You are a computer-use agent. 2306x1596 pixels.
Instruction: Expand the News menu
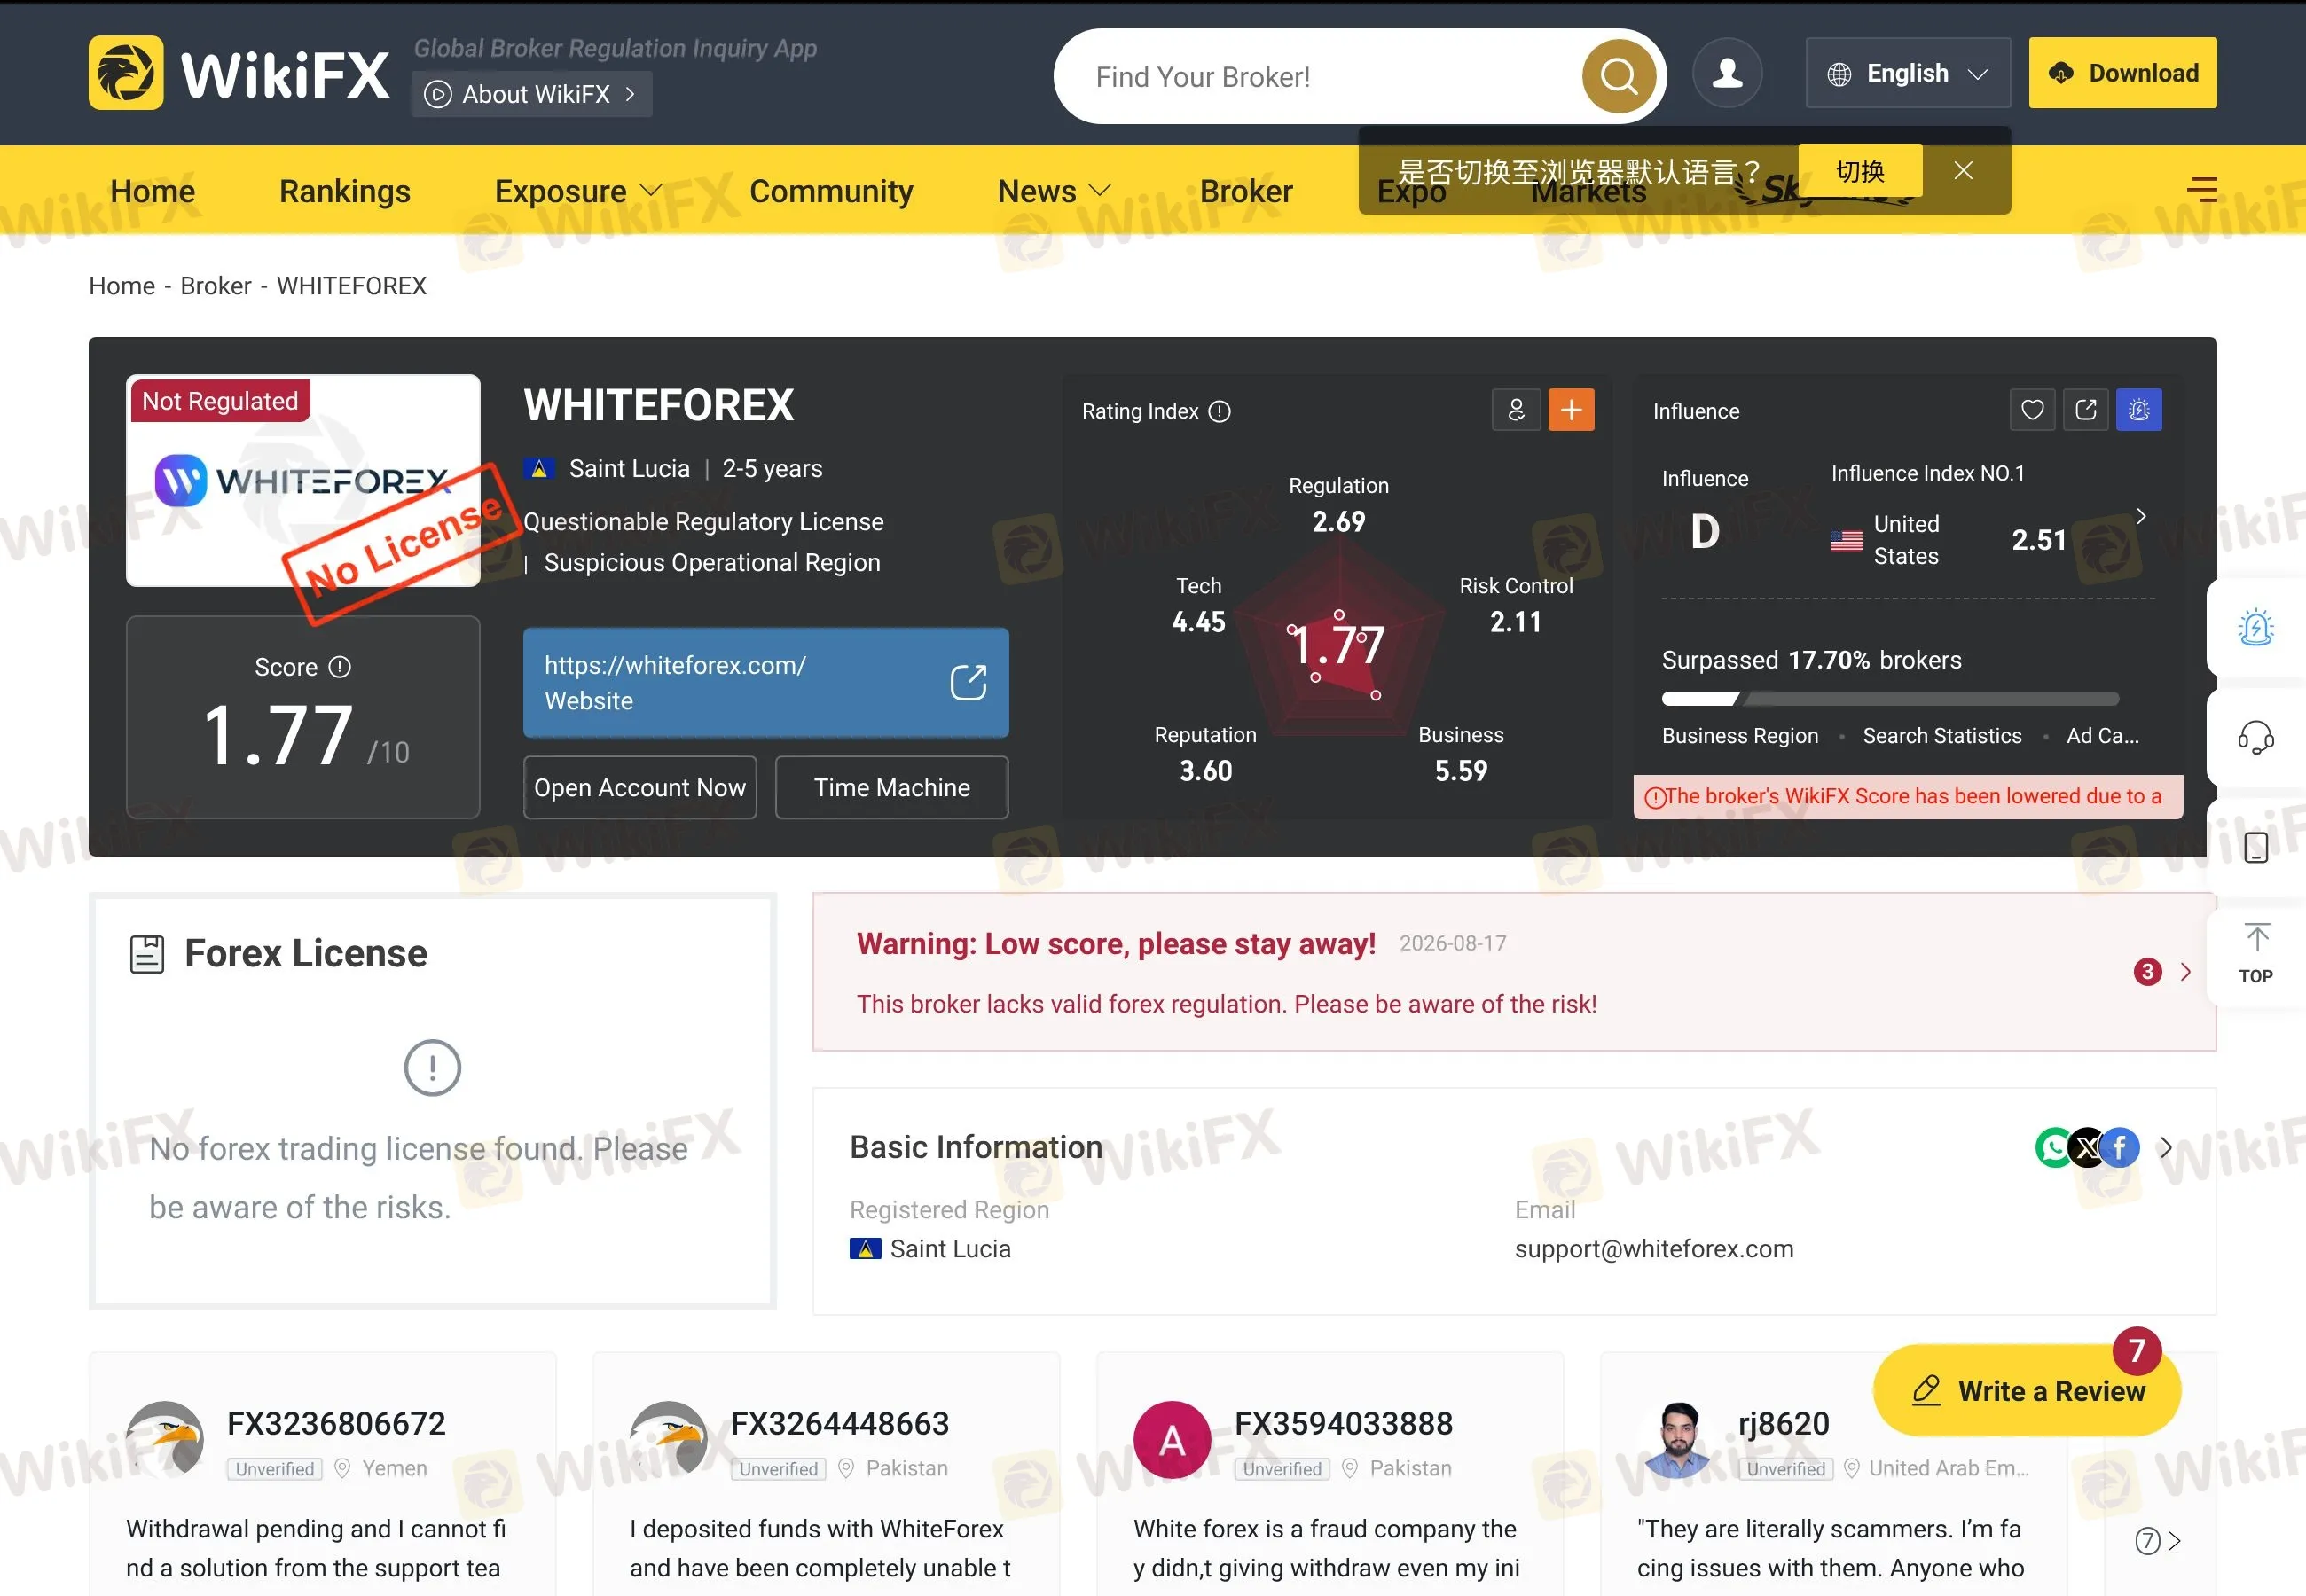[x=1055, y=191]
